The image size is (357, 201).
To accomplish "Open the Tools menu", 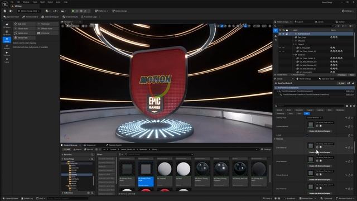I will (35, 2).
